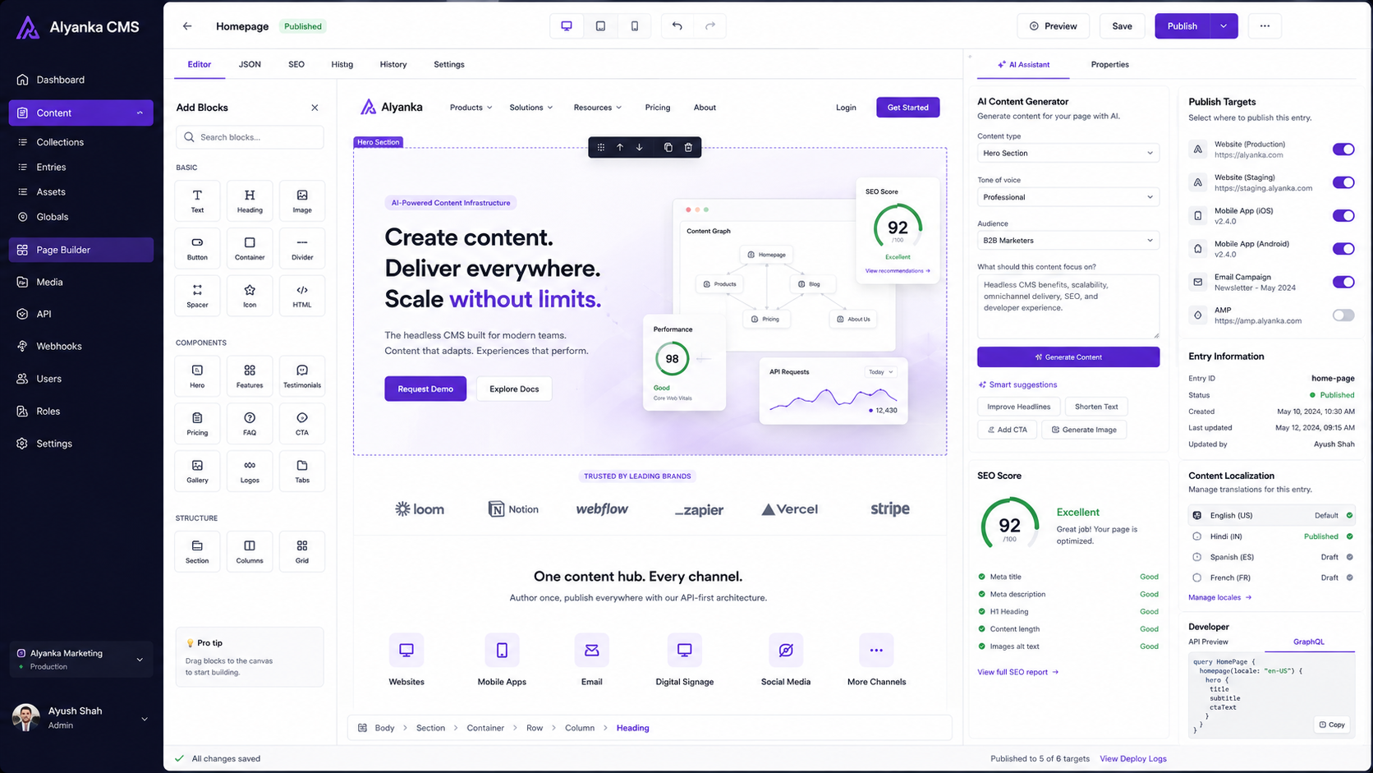This screenshot has width=1373, height=773.
Task: Select Heading in the breadcrumb path
Action: 632,728
